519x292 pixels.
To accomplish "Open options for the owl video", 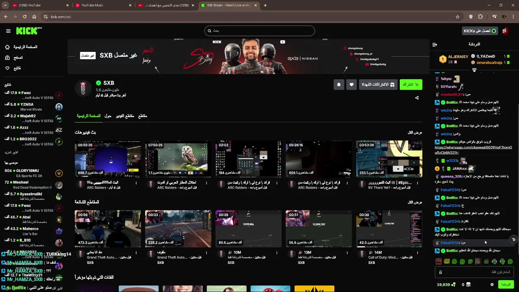I will [x=206, y=183].
